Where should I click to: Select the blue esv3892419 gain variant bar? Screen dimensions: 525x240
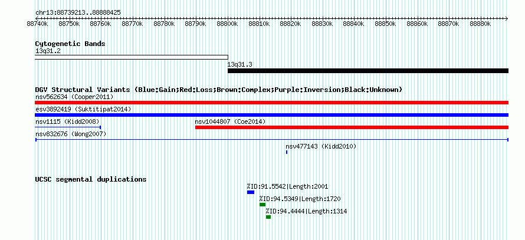point(271,115)
